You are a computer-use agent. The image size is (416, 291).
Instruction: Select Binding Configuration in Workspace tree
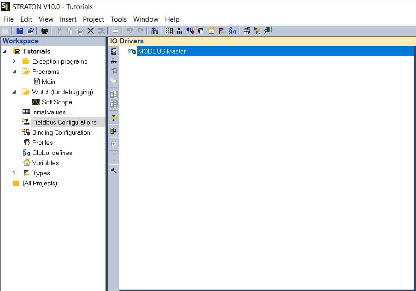[x=61, y=132]
